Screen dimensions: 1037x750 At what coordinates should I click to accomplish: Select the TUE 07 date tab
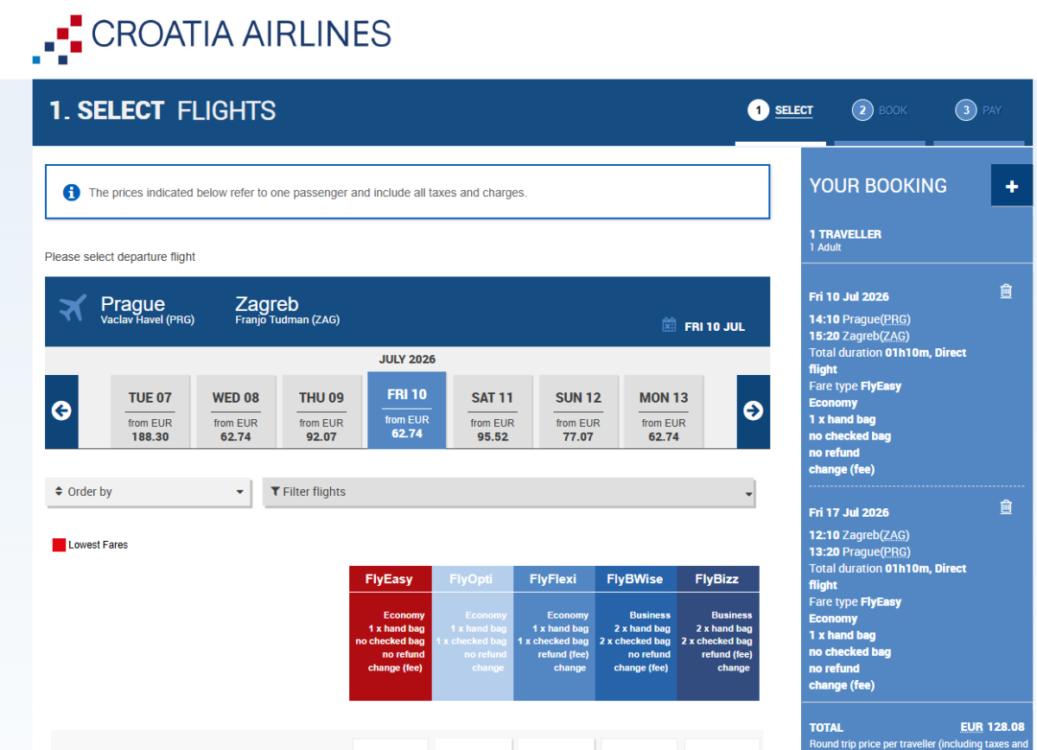pyautogui.click(x=150, y=412)
